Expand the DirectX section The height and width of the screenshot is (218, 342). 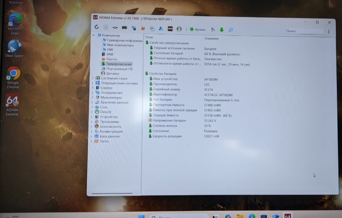[91, 111]
